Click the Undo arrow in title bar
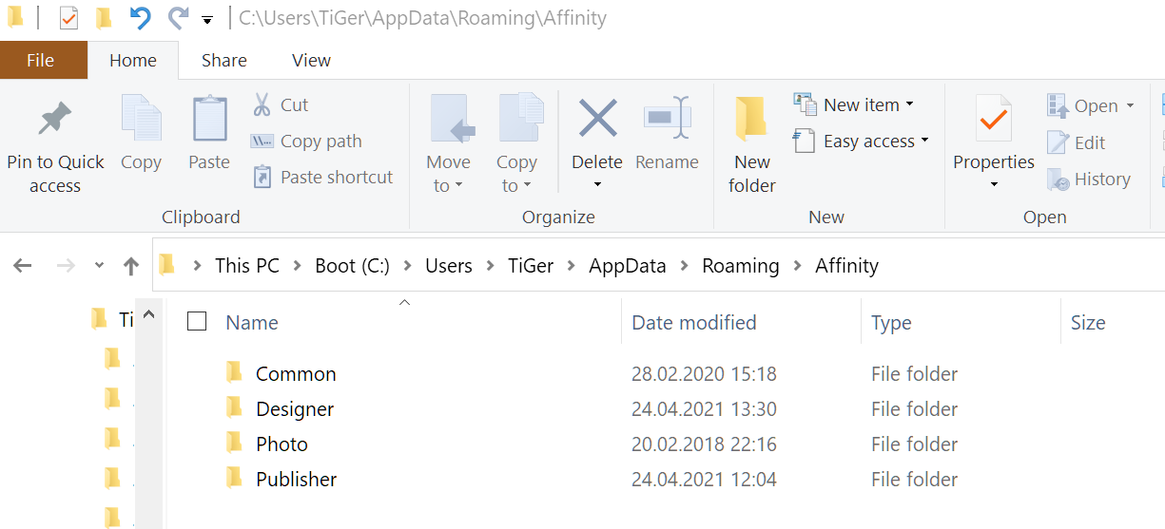Viewport: 1165px width, 529px height. point(141,17)
